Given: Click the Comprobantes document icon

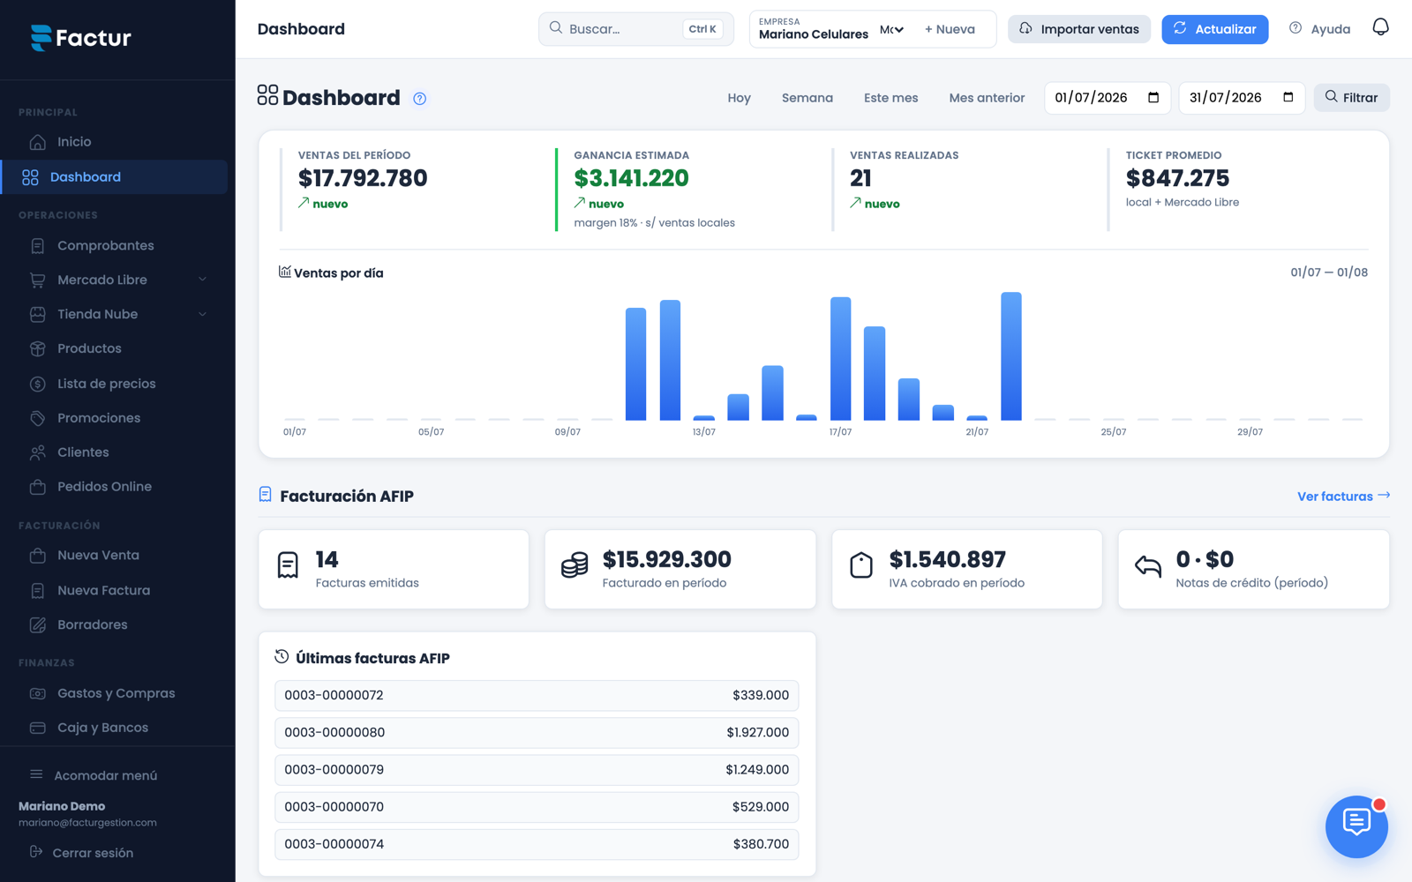Looking at the screenshot, I should [x=37, y=246].
